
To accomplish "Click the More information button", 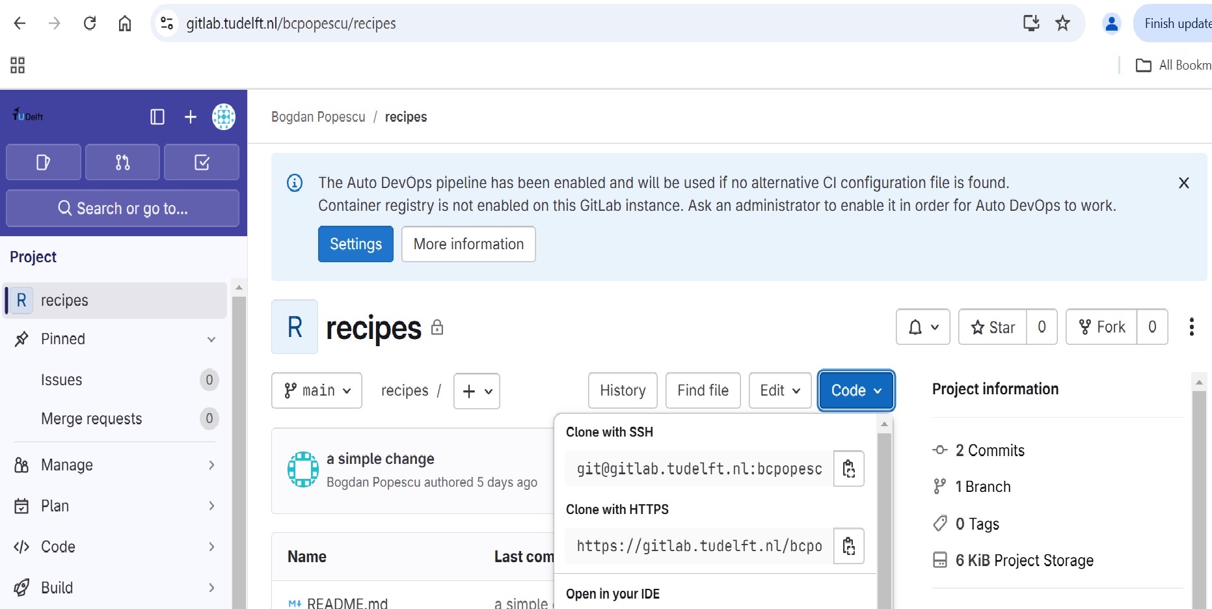I will coord(468,244).
